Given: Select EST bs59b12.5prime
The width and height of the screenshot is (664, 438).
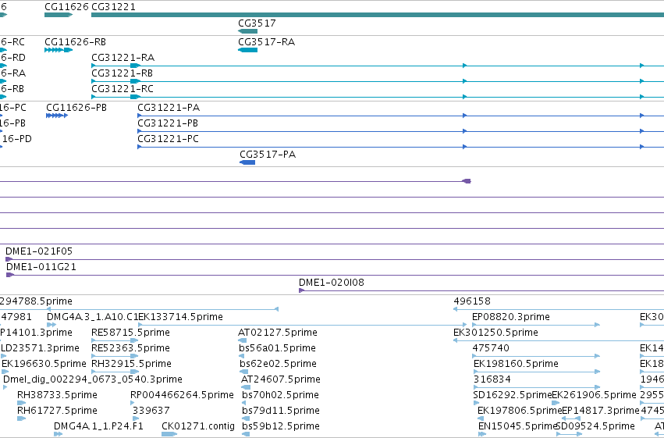Looking at the screenshot, I should [x=280, y=426].
